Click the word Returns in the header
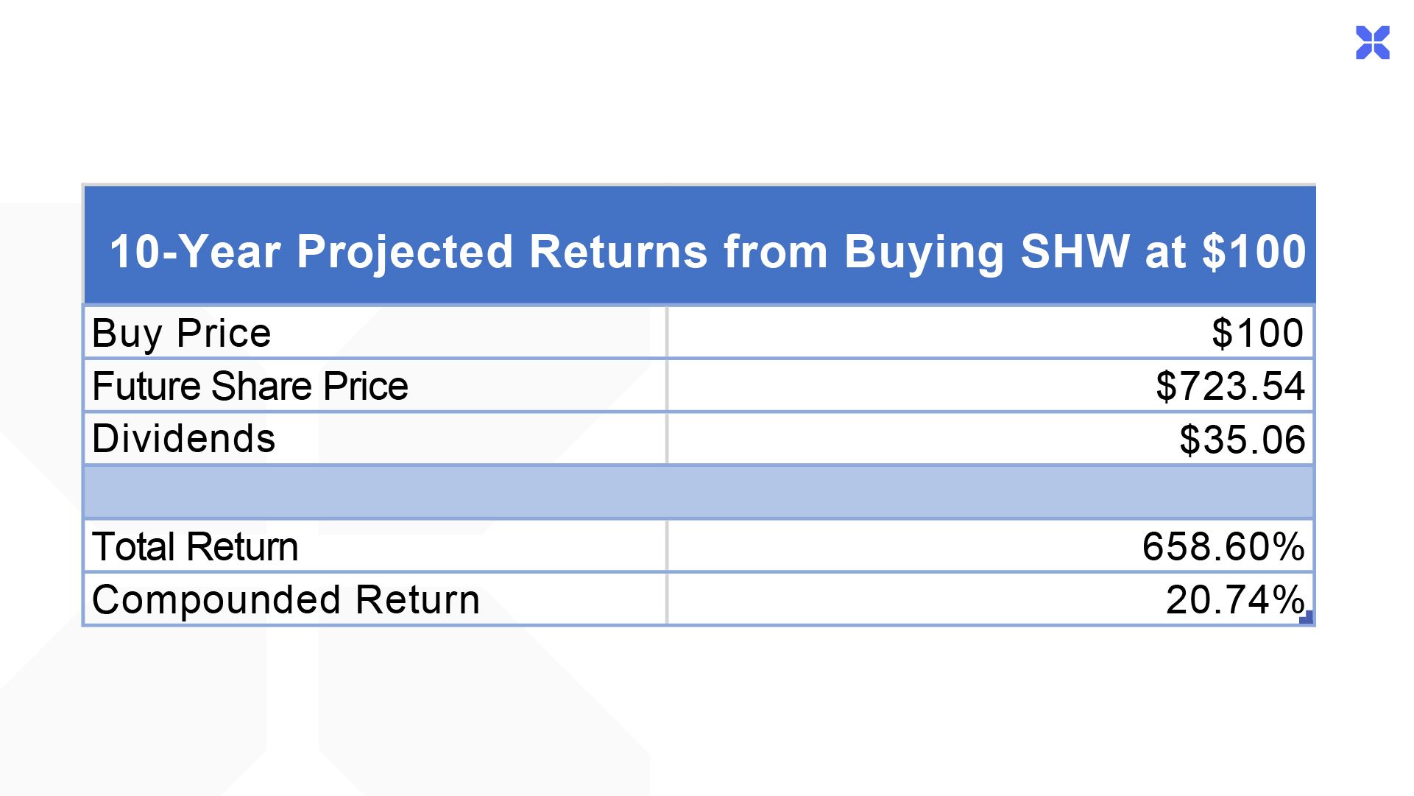The image size is (1414, 796). [x=618, y=252]
